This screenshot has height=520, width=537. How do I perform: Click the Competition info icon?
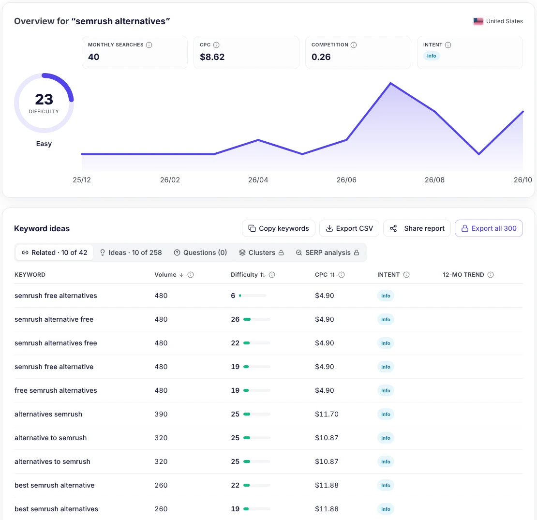(354, 45)
